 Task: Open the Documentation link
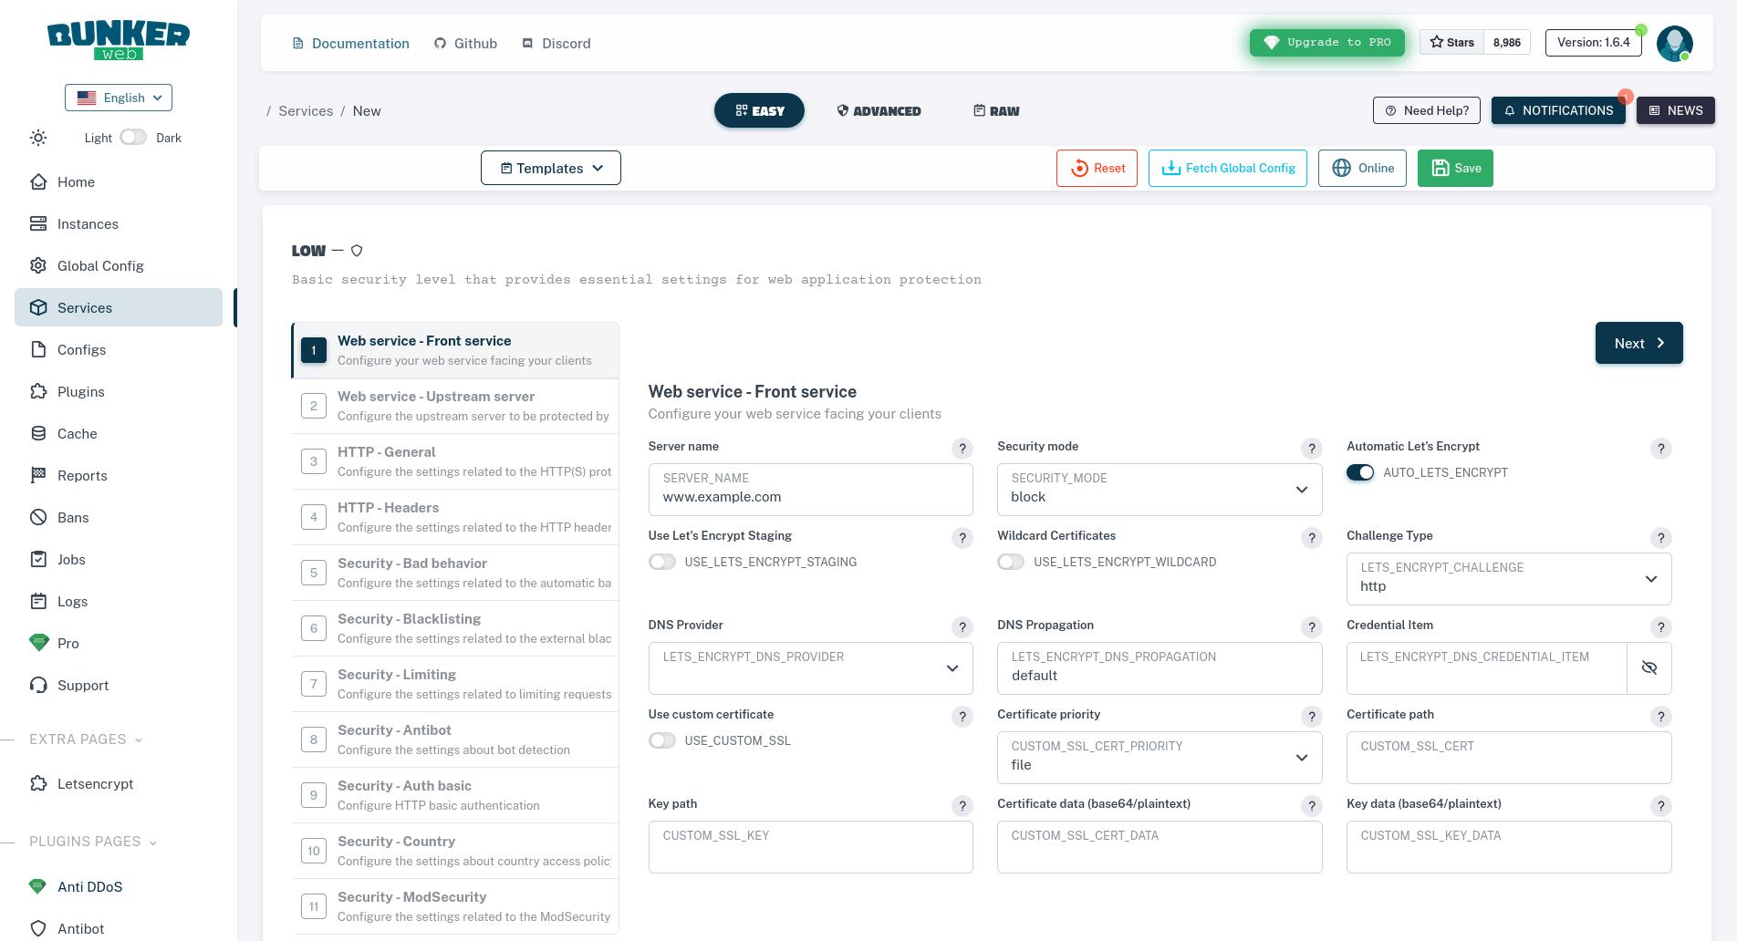coord(351,43)
